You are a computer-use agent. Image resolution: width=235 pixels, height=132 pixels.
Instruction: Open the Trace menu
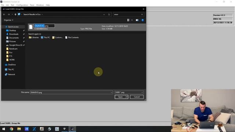[x=32, y=5]
